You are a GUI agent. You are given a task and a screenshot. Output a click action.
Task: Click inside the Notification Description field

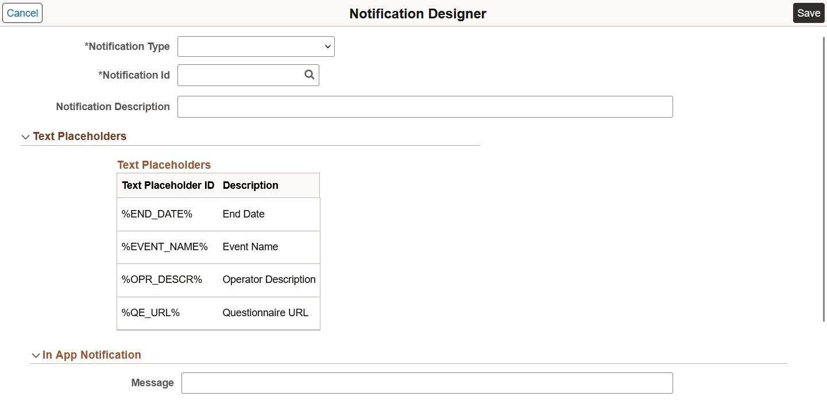coord(425,107)
